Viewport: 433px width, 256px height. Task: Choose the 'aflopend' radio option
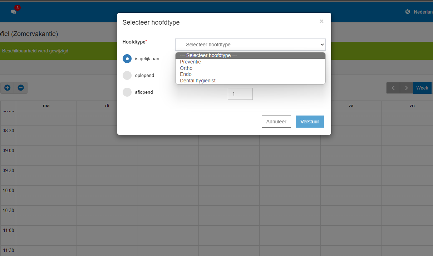127,92
